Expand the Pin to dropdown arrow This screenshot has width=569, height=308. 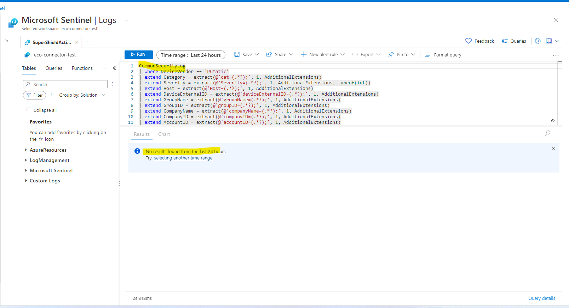click(x=413, y=54)
